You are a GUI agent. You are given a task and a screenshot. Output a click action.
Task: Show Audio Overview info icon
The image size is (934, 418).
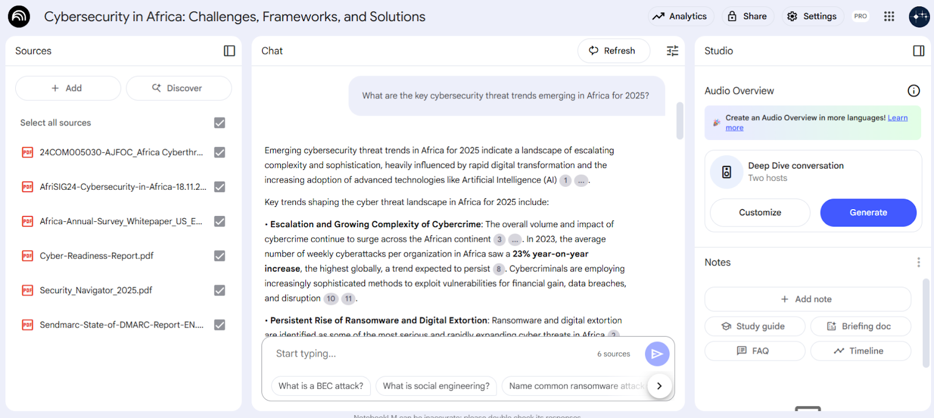[x=914, y=90]
